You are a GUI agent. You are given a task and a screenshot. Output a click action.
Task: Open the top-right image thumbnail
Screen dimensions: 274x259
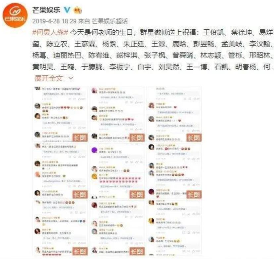tap(174, 114)
